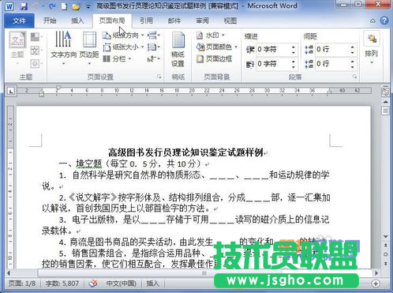
Task: Adjust left indent stepper arrows
Action: [294, 50]
